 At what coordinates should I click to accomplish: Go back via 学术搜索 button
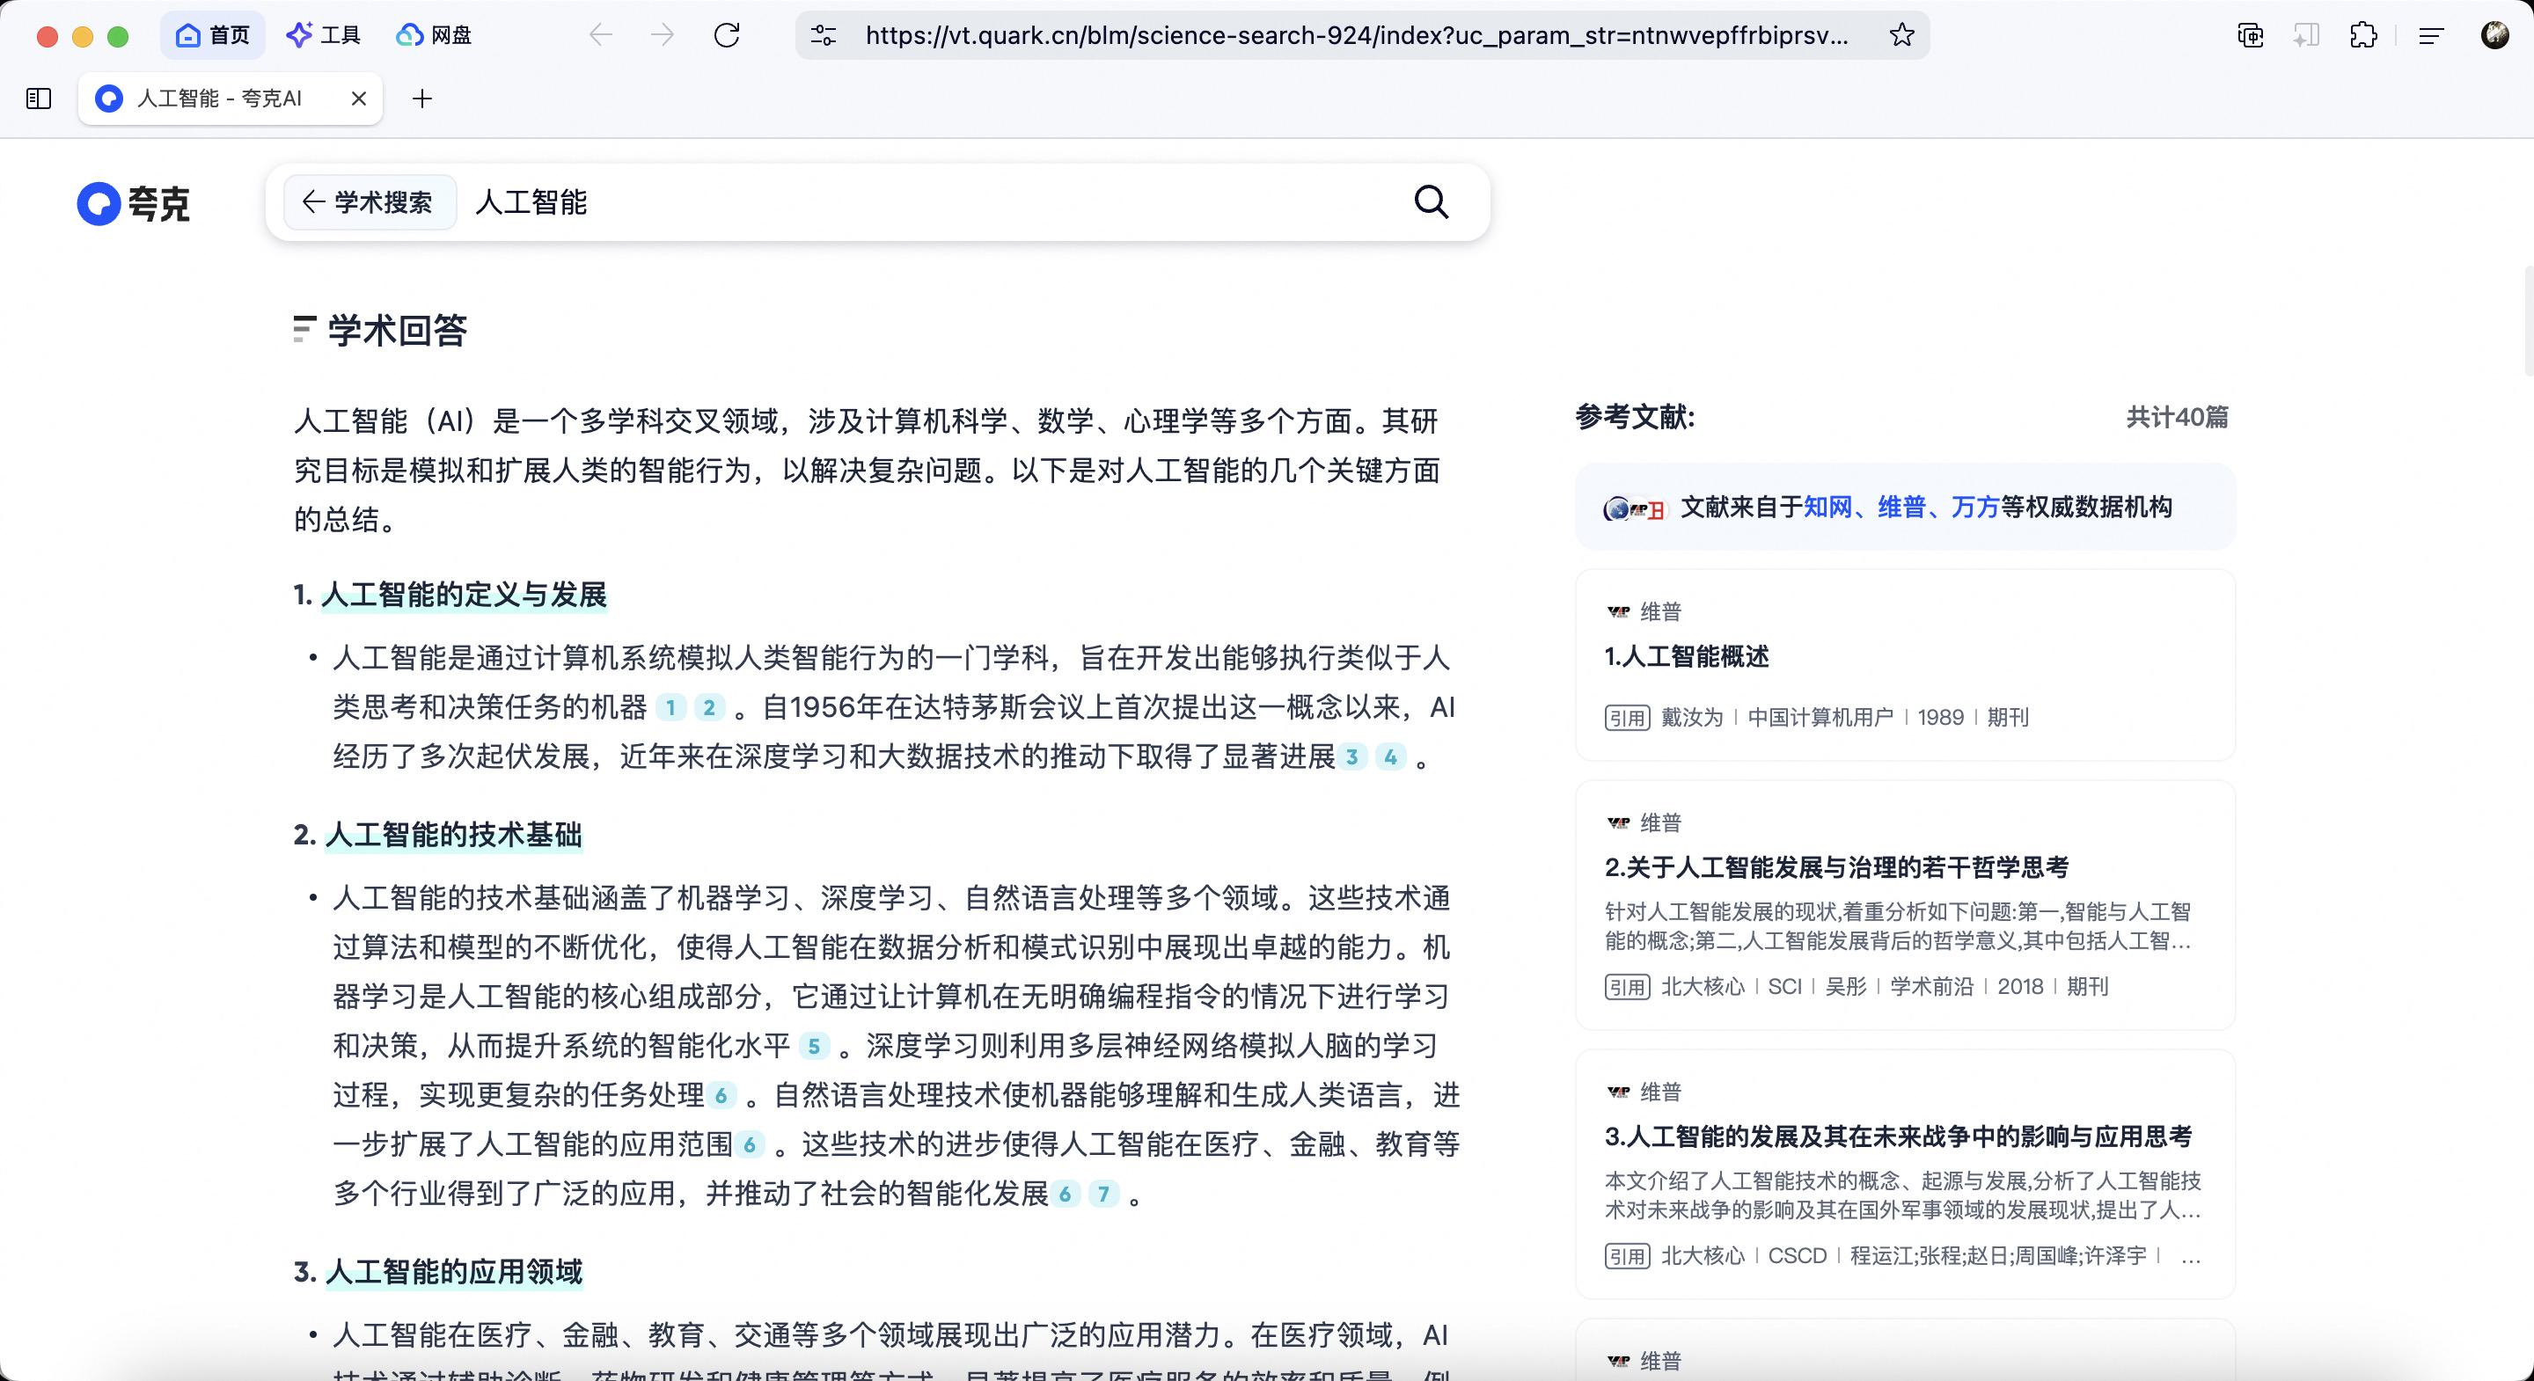coord(369,202)
